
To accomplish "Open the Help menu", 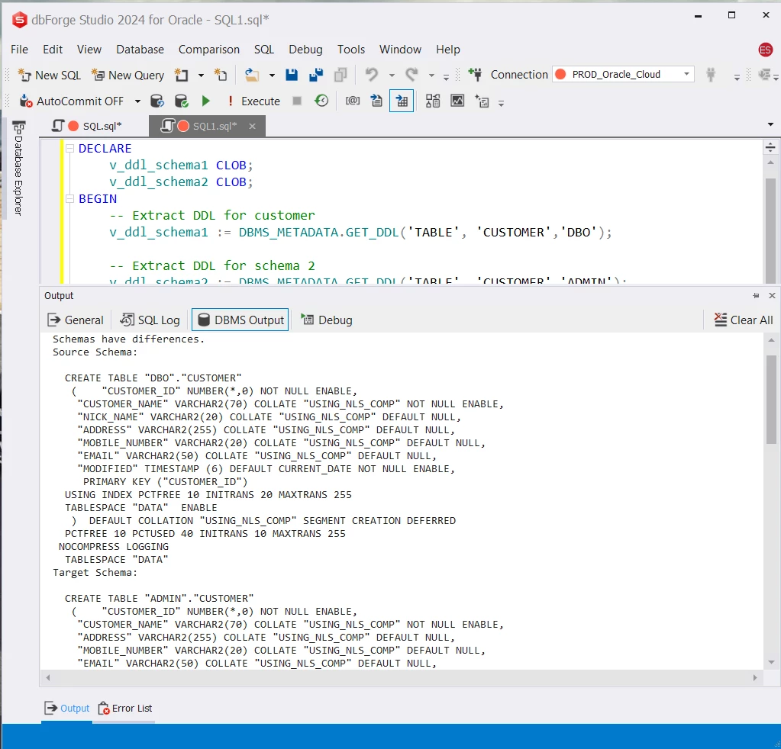I will (448, 50).
